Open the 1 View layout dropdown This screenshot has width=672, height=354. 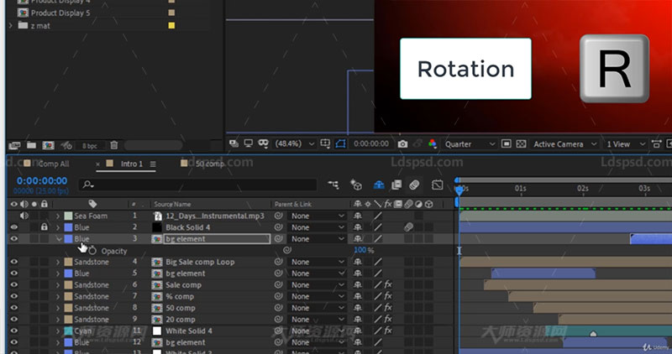tap(626, 144)
